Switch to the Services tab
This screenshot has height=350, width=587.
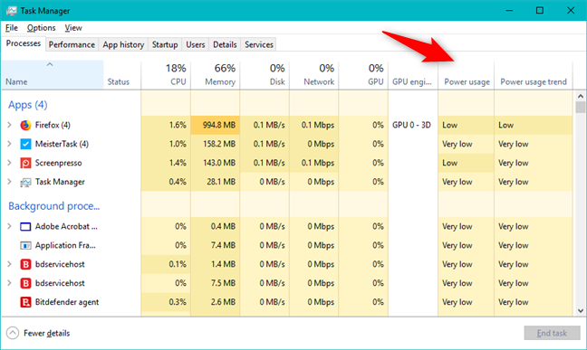(259, 44)
